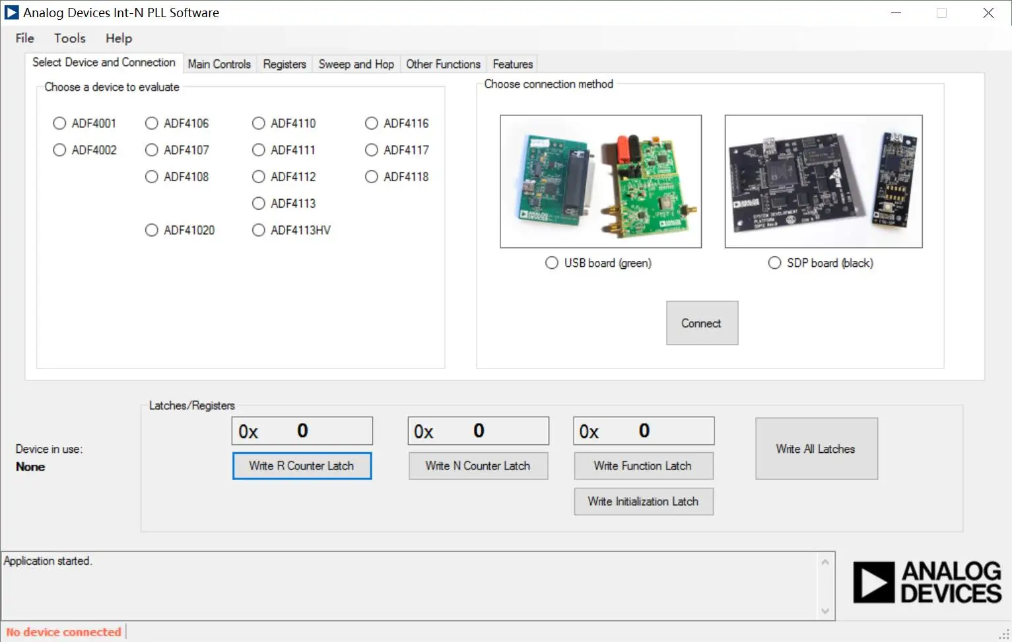Choose the ADF4113HV device option
This screenshot has width=1012, height=642.
click(x=259, y=230)
